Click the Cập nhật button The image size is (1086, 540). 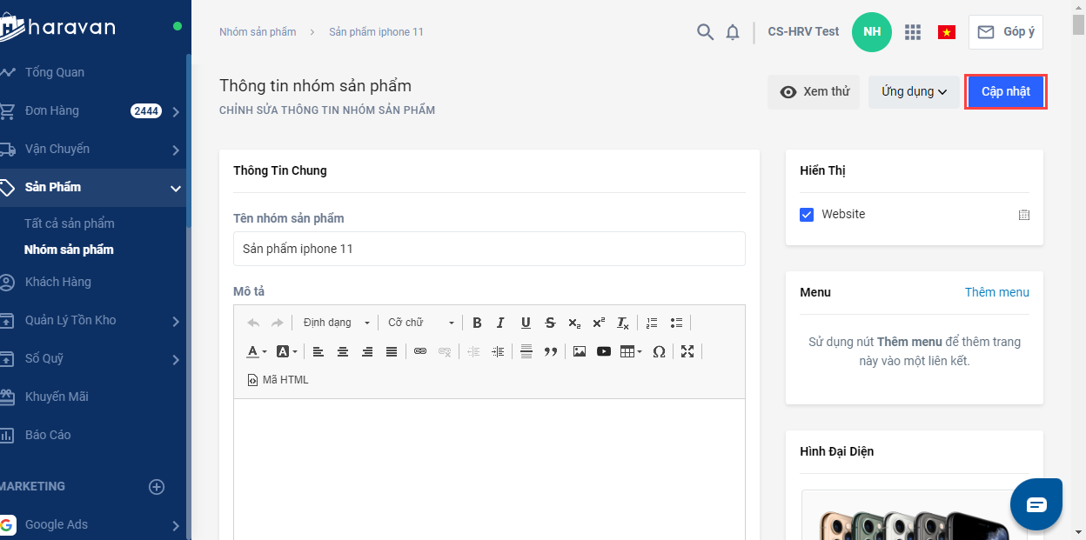point(1005,92)
